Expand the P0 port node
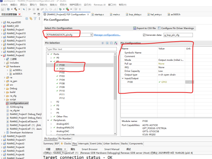Screen dimensions: 212x159 pos(51,58)
